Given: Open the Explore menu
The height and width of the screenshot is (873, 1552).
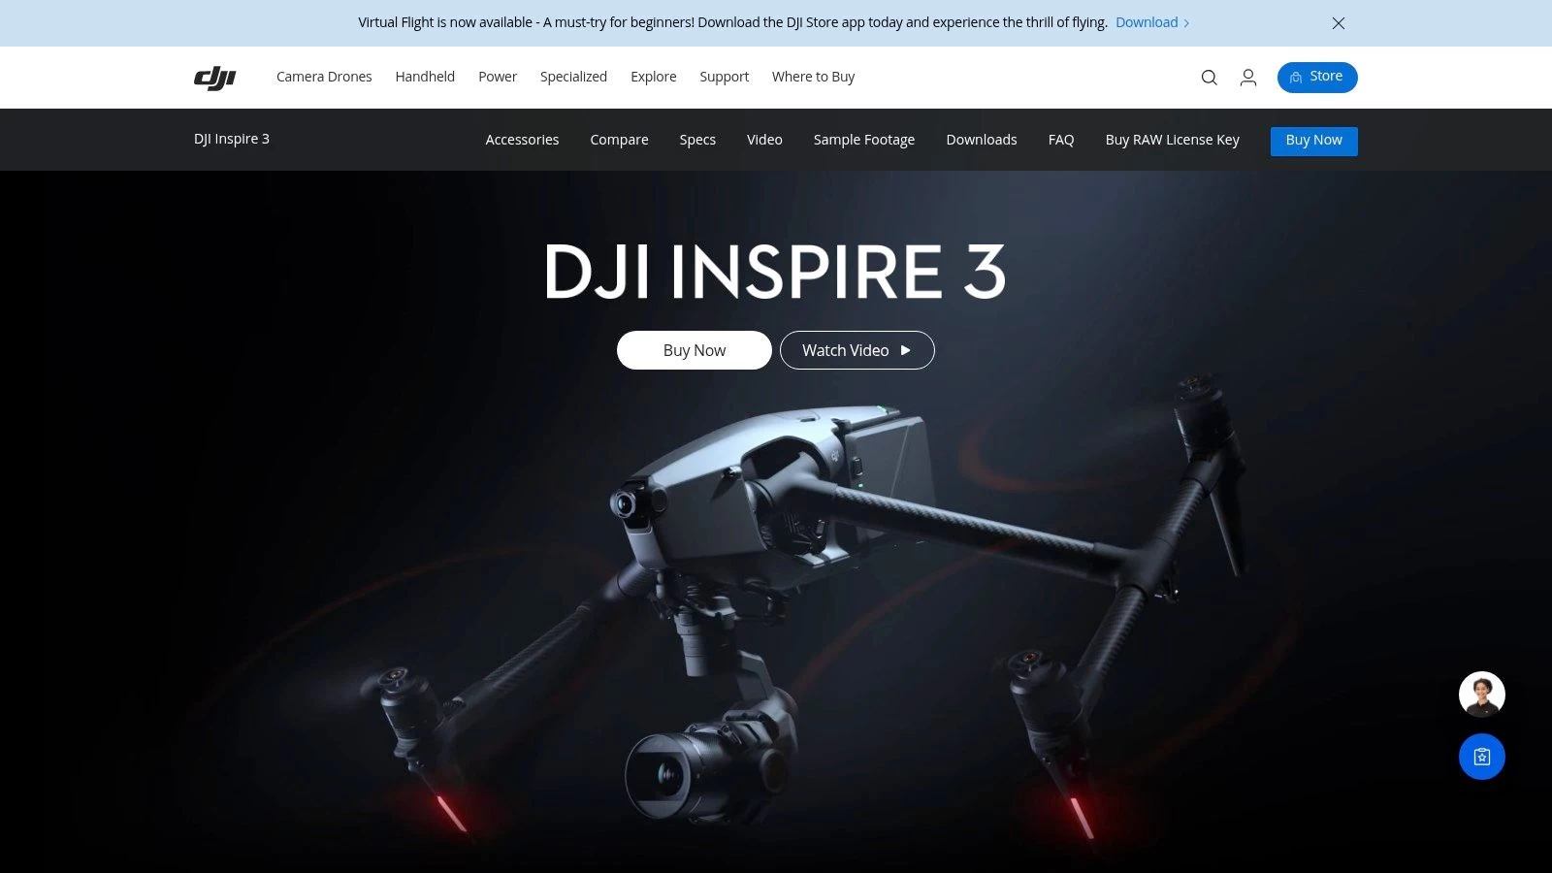Looking at the screenshot, I should pyautogui.click(x=654, y=77).
